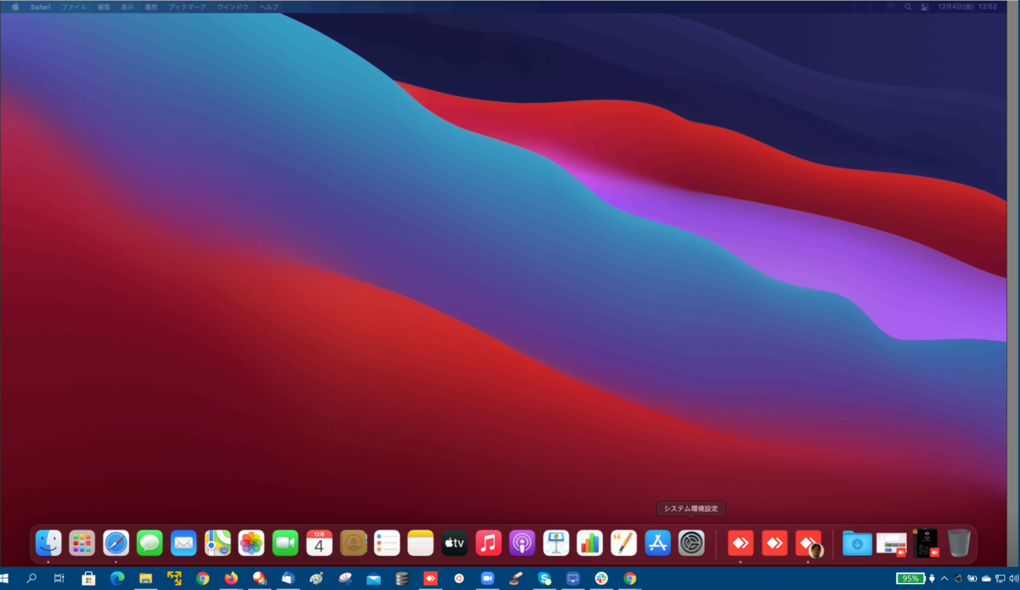Image resolution: width=1020 pixels, height=590 pixels.
Task: Open Pages from the dock
Action: click(624, 542)
